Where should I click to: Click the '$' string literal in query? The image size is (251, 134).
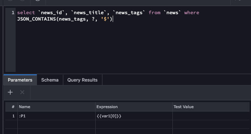[105, 19]
